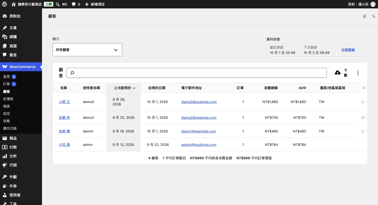Click the search magnifier in customer search
The height and width of the screenshot is (205, 378).
(72, 73)
